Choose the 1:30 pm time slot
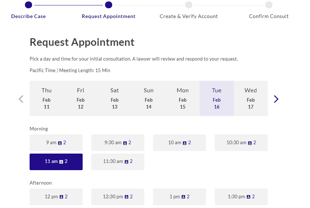310x208 pixels. pyautogui.click(x=241, y=197)
